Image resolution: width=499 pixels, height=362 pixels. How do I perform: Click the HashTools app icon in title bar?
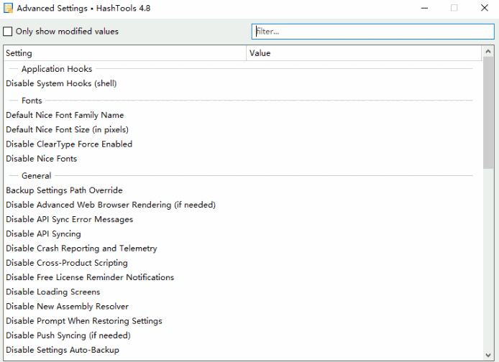point(8,8)
